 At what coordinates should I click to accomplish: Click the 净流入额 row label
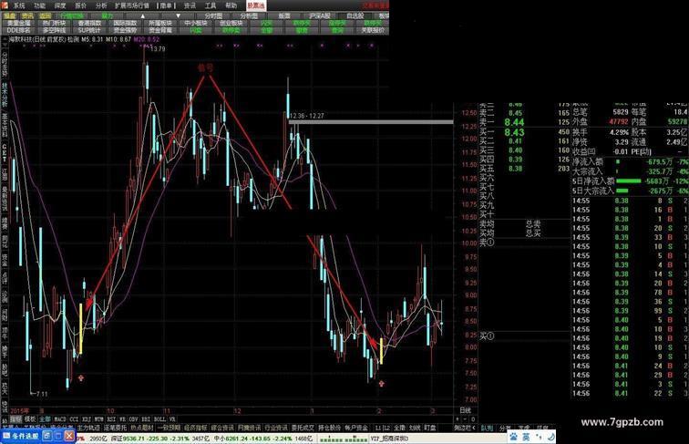click(x=587, y=161)
